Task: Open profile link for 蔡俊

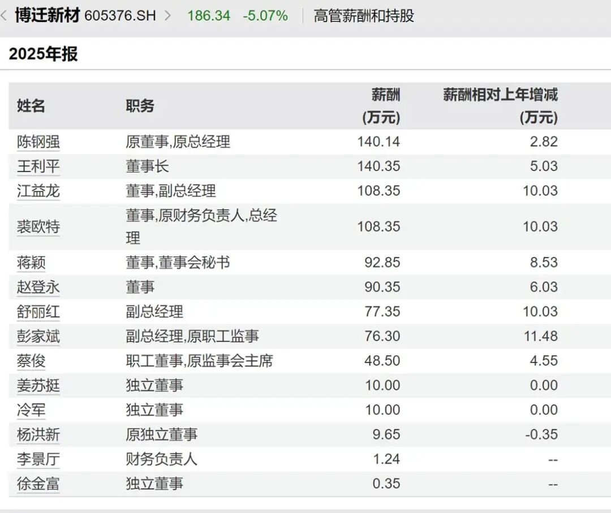Action: tap(31, 361)
